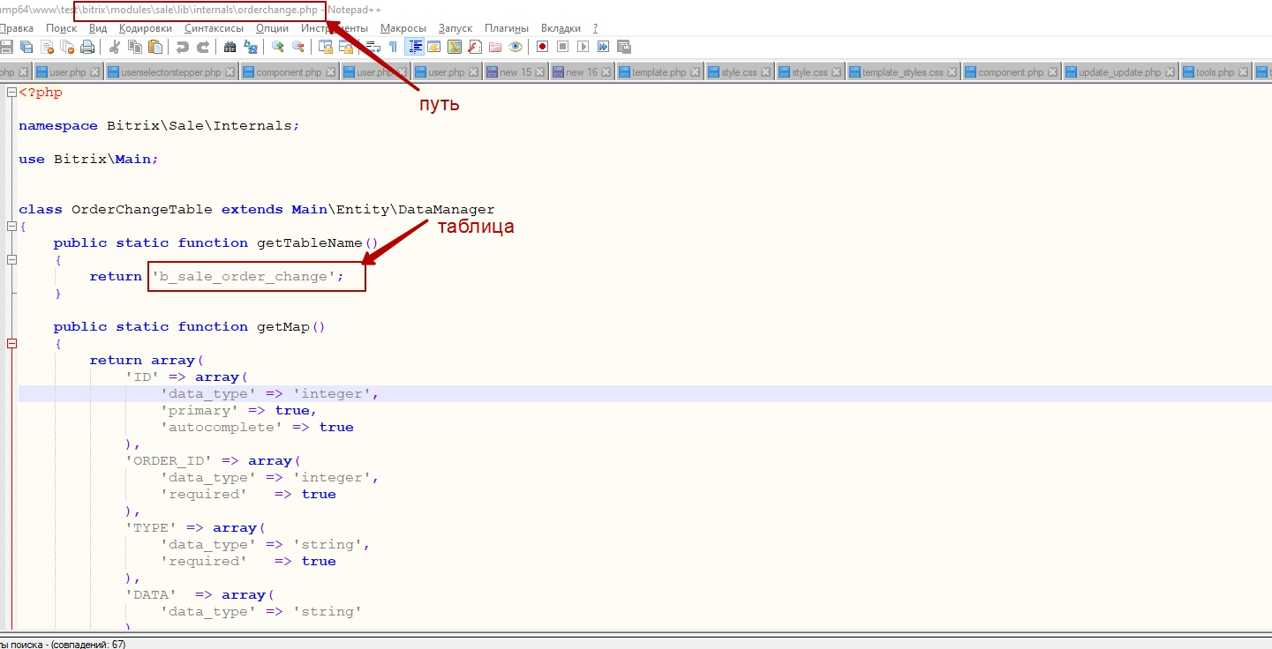The width and height of the screenshot is (1272, 649).
Task: Click the Close document toolbar icon
Action: click(x=47, y=47)
